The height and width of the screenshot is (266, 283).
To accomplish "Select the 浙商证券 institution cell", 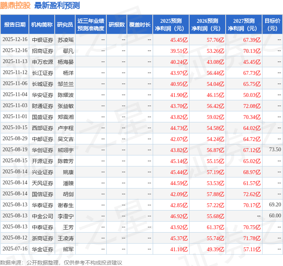I will [43, 238].
